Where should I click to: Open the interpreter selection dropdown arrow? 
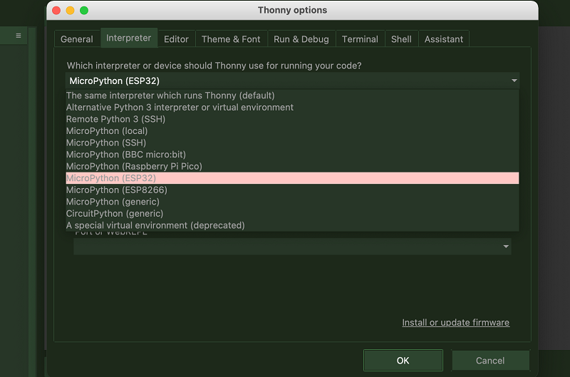pyautogui.click(x=514, y=81)
